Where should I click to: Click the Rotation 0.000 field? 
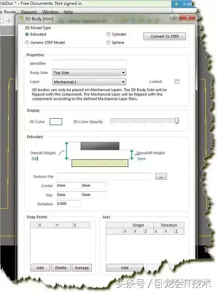(68, 203)
